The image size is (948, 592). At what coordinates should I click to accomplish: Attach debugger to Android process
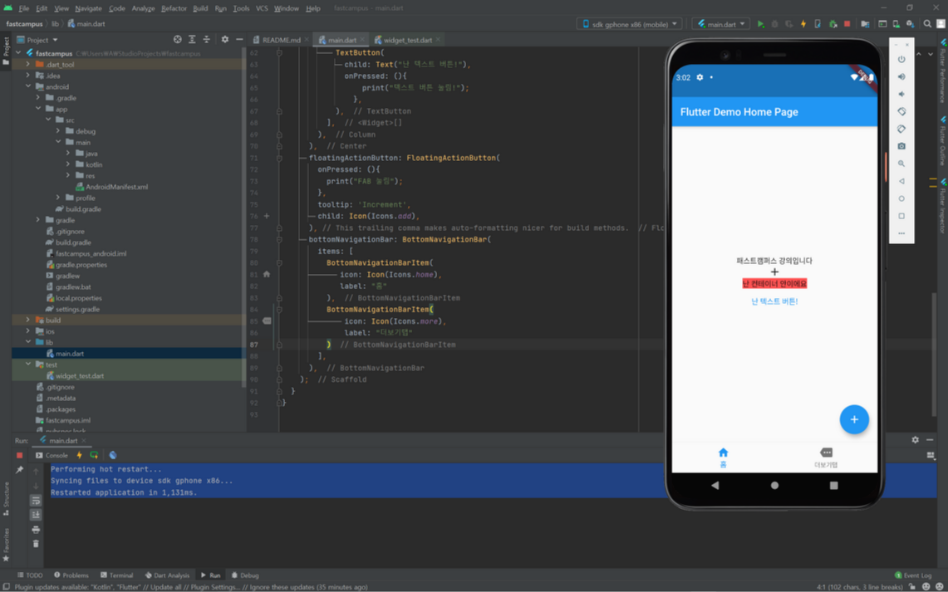point(833,24)
